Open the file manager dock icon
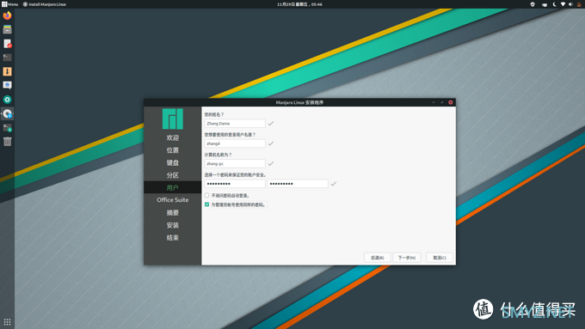This screenshot has height=329, width=585. [x=7, y=29]
